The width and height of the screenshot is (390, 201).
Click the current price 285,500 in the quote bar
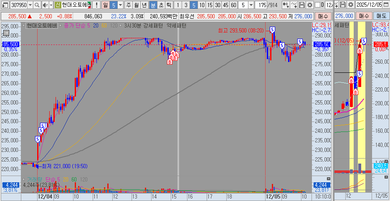click(x=18, y=16)
